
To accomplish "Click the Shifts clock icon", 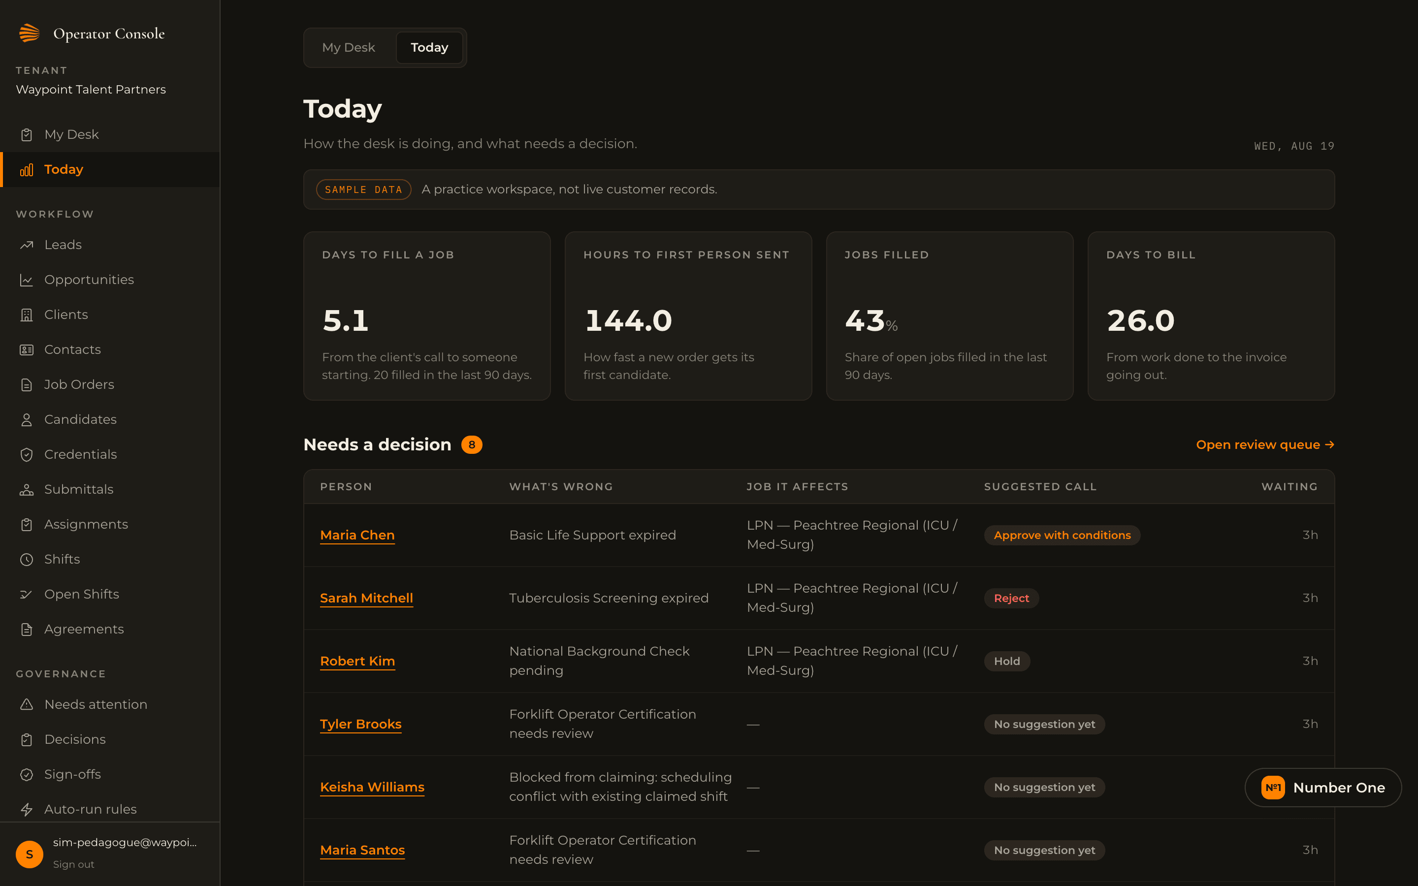I will pyautogui.click(x=27, y=560).
